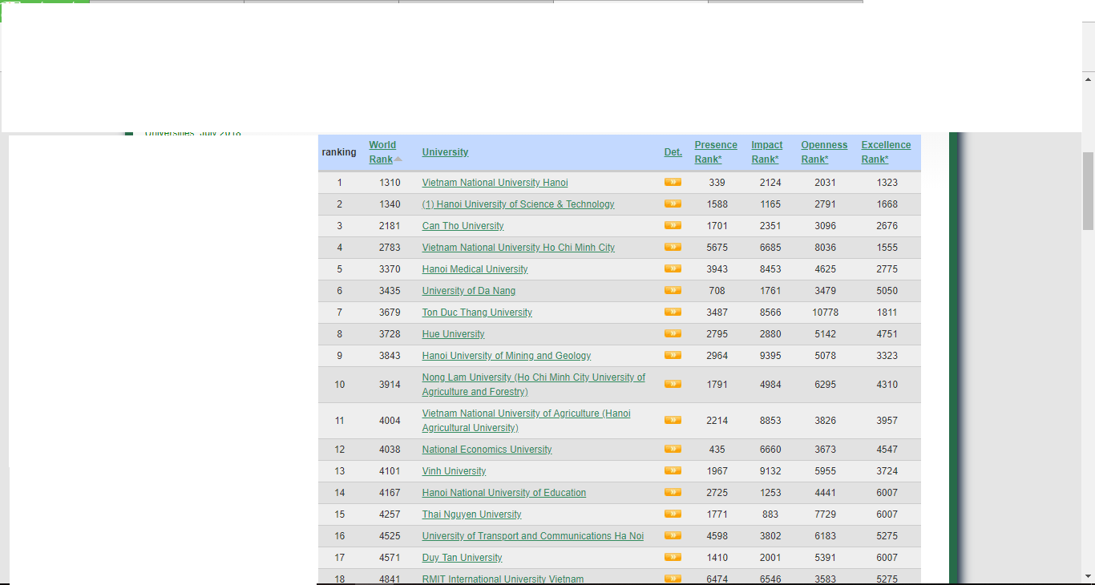
Task: Open Duy Tan University link
Action: 462,558
